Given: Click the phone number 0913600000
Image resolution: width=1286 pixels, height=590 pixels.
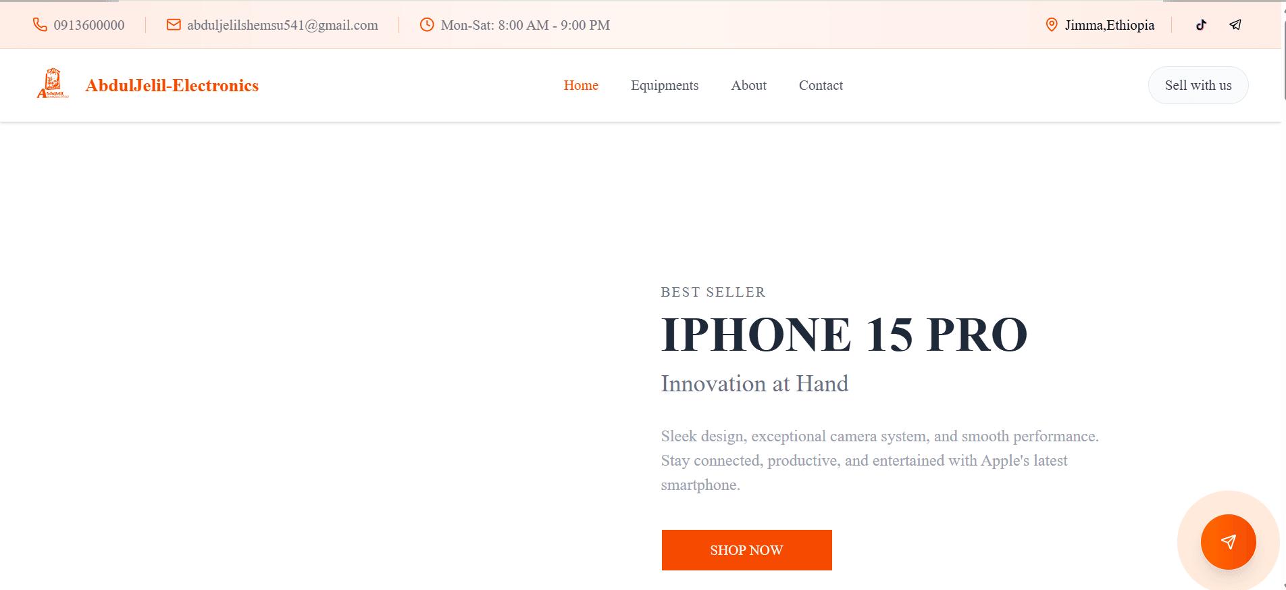Looking at the screenshot, I should coord(89,25).
